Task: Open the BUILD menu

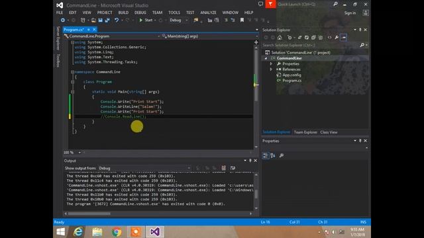Action: click(x=123, y=13)
